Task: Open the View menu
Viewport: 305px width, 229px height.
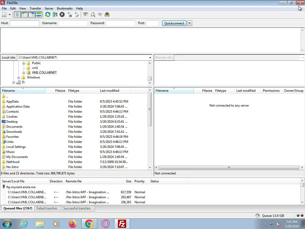Action: click(23, 8)
